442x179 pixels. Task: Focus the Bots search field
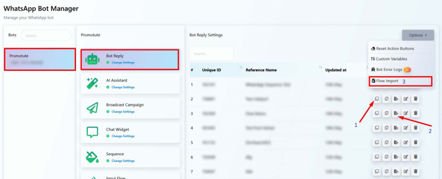(x=46, y=35)
